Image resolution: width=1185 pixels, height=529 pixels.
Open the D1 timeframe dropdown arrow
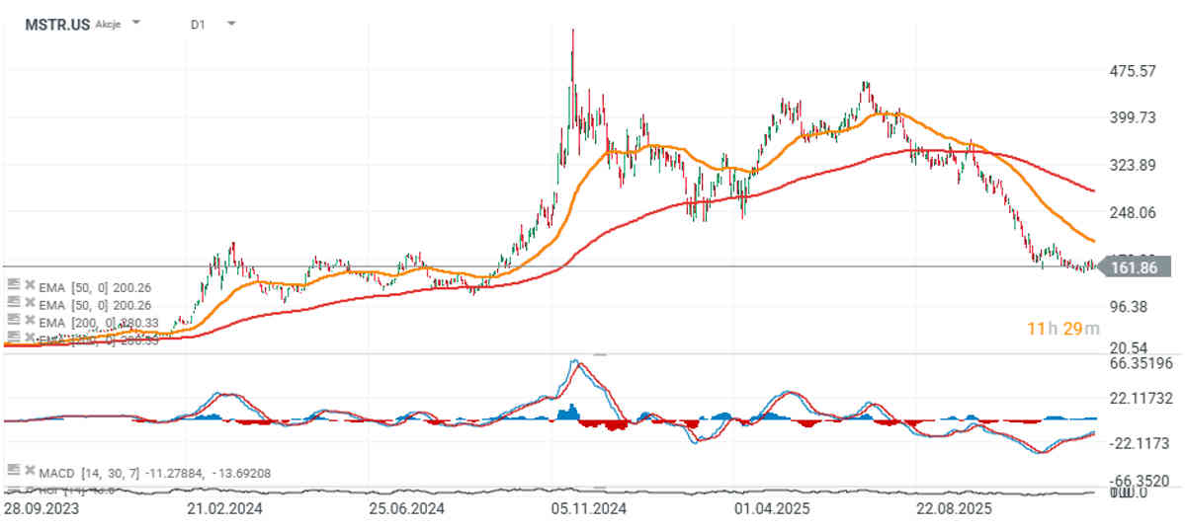[230, 22]
